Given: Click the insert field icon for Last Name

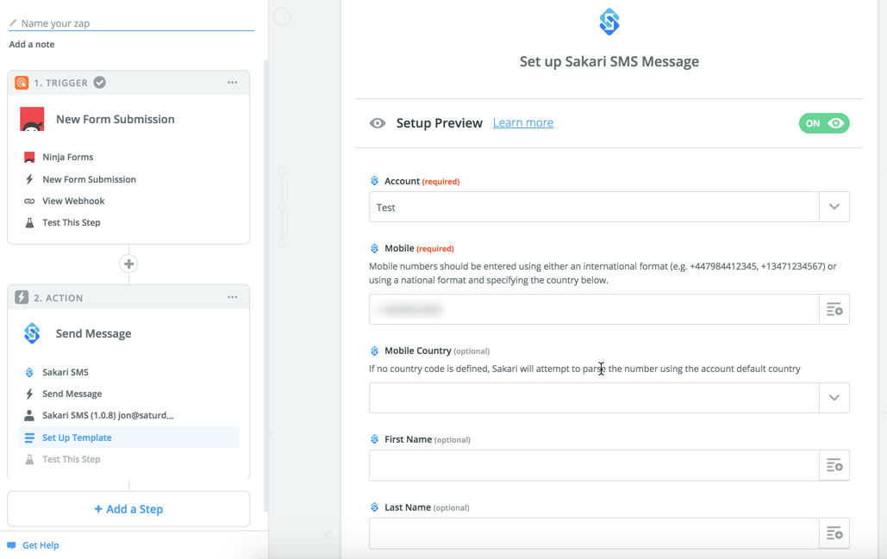Looking at the screenshot, I should coord(834,533).
